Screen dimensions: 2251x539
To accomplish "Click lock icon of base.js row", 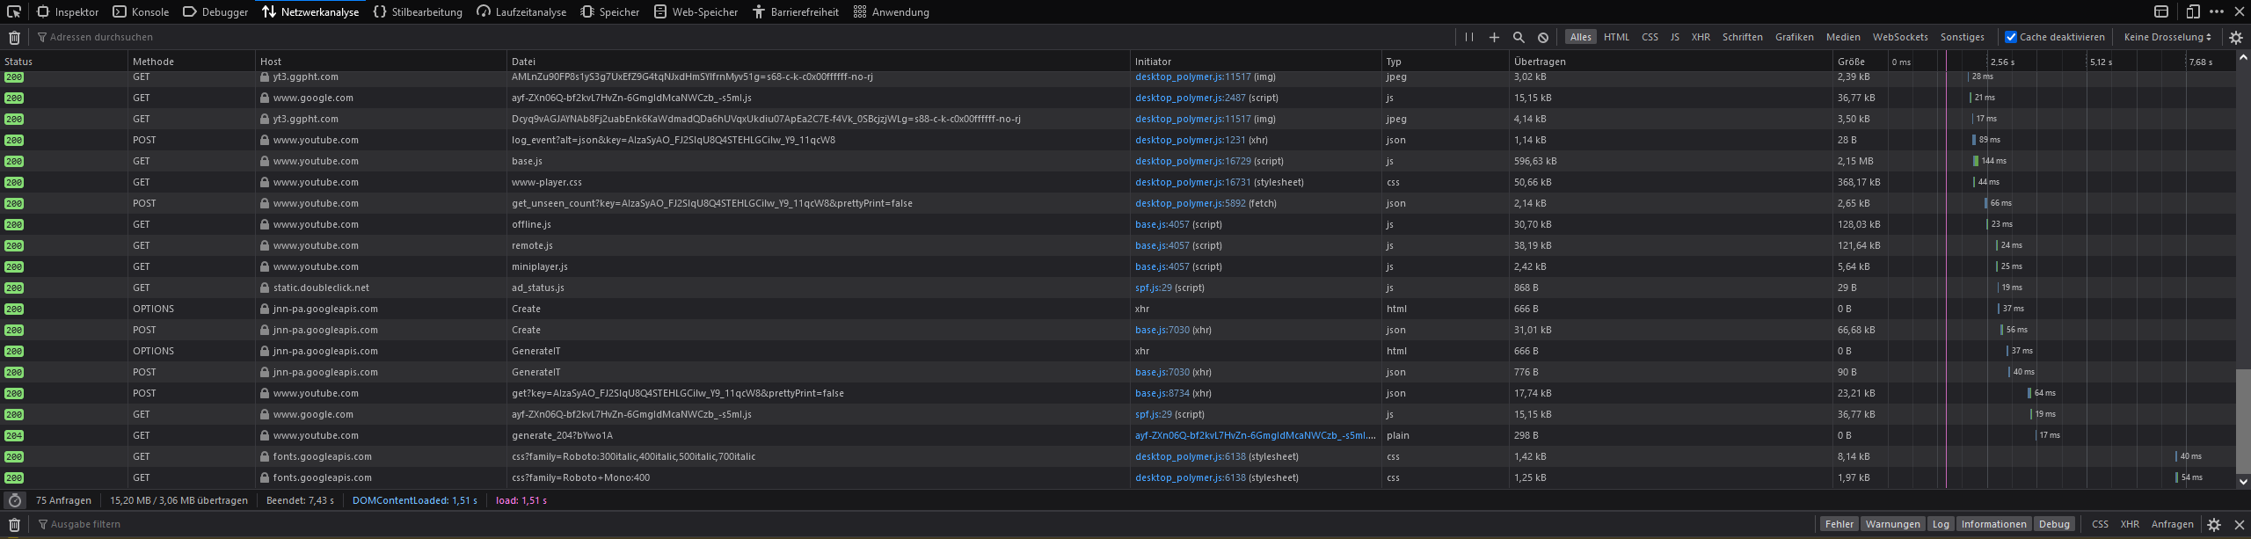I will 265,161.
